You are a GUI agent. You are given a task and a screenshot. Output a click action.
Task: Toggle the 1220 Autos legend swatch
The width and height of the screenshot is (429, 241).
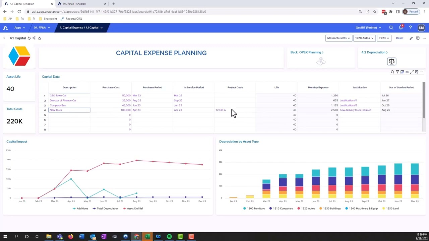(x=299, y=209)
